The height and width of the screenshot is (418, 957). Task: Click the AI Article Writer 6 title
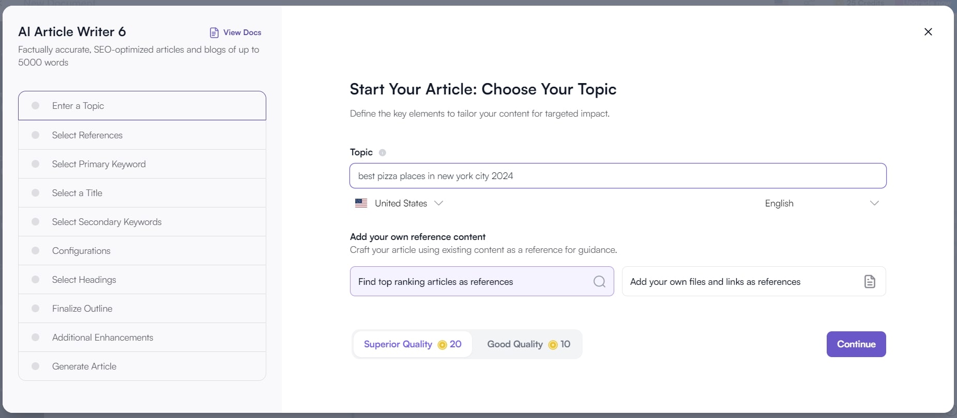pos(72,32)
